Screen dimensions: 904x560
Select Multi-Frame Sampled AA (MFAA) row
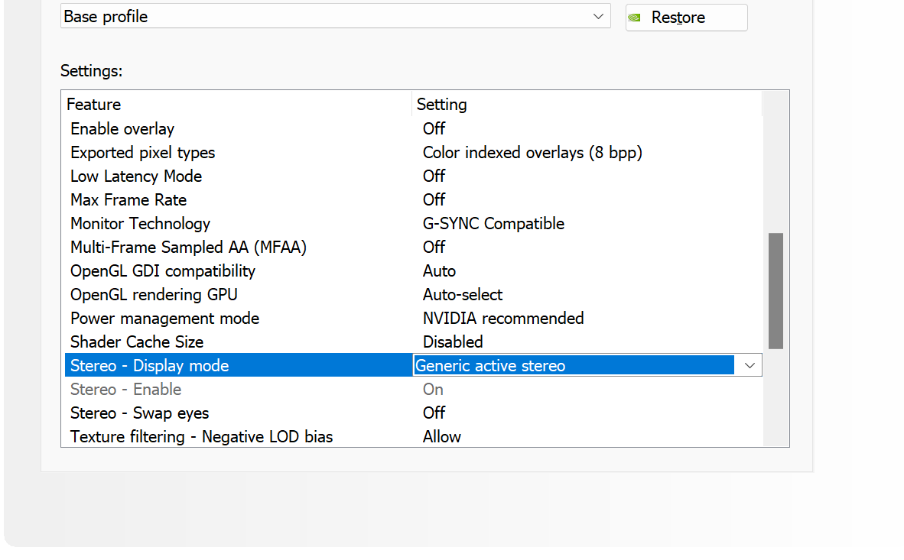[413, 248]
